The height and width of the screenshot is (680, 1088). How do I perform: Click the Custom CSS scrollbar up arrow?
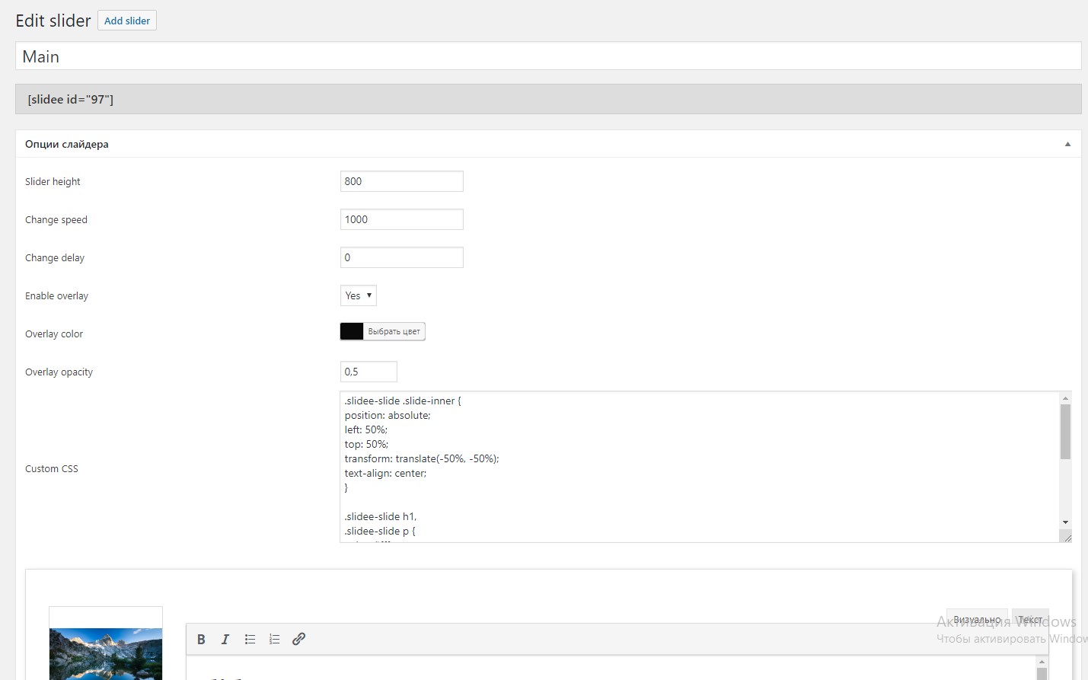pyautogui.click(x=1065, y=398)
